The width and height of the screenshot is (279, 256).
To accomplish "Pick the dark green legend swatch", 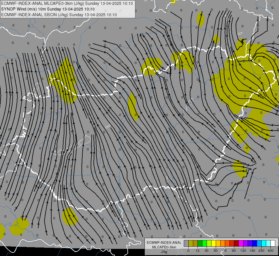I will (x=200, y=243).
